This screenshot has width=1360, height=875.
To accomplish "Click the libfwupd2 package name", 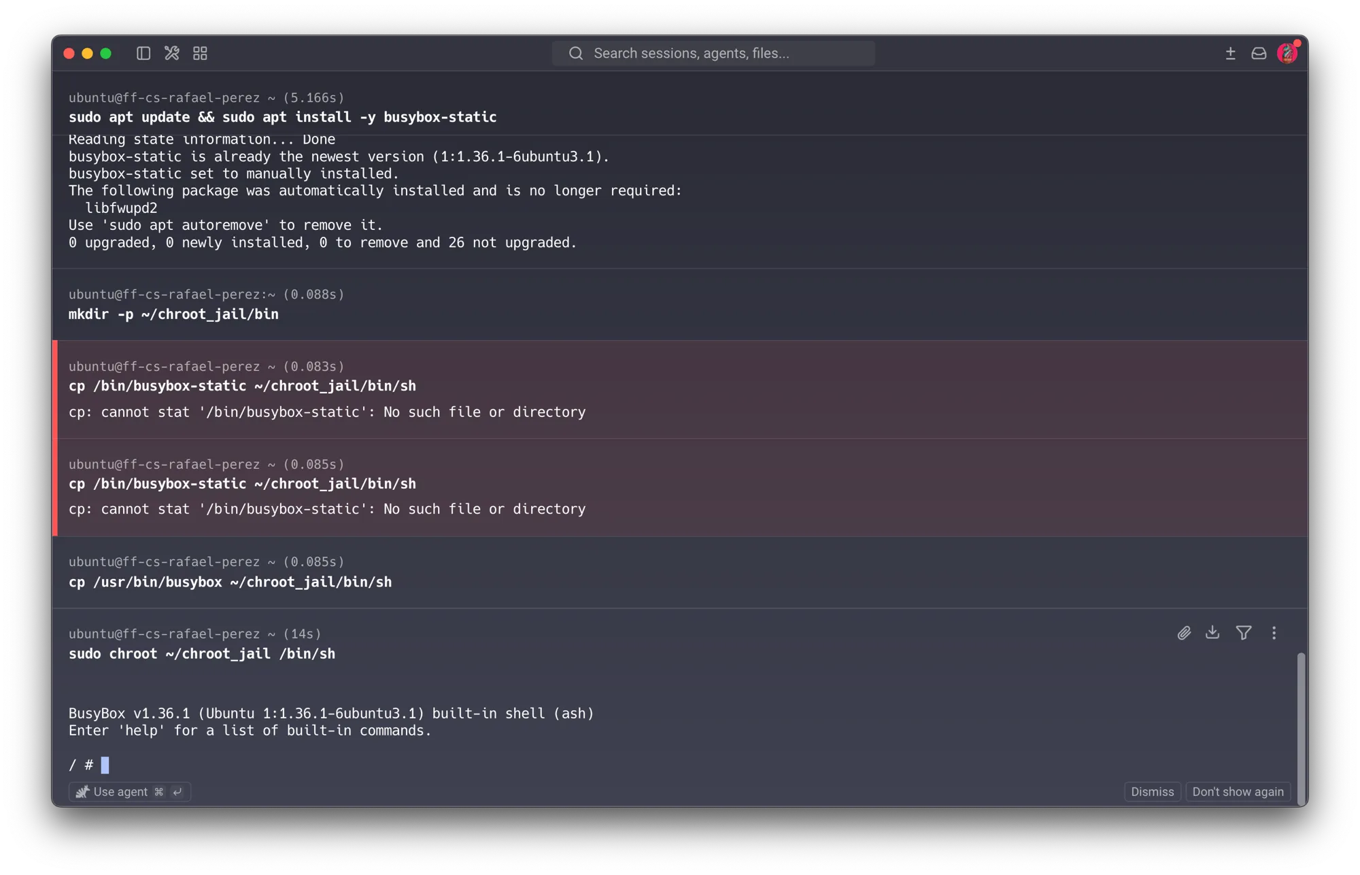I will click(121, 208).
